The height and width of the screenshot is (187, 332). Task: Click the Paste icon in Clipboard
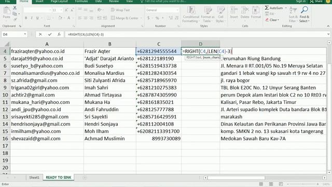(7, 10)
